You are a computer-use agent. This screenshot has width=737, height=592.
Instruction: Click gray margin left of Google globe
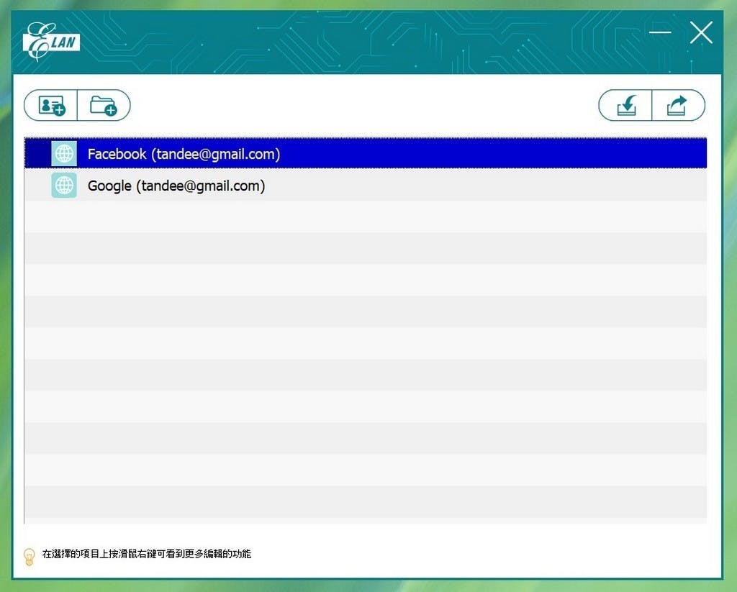pyautogui.click(x=37, y=186)
